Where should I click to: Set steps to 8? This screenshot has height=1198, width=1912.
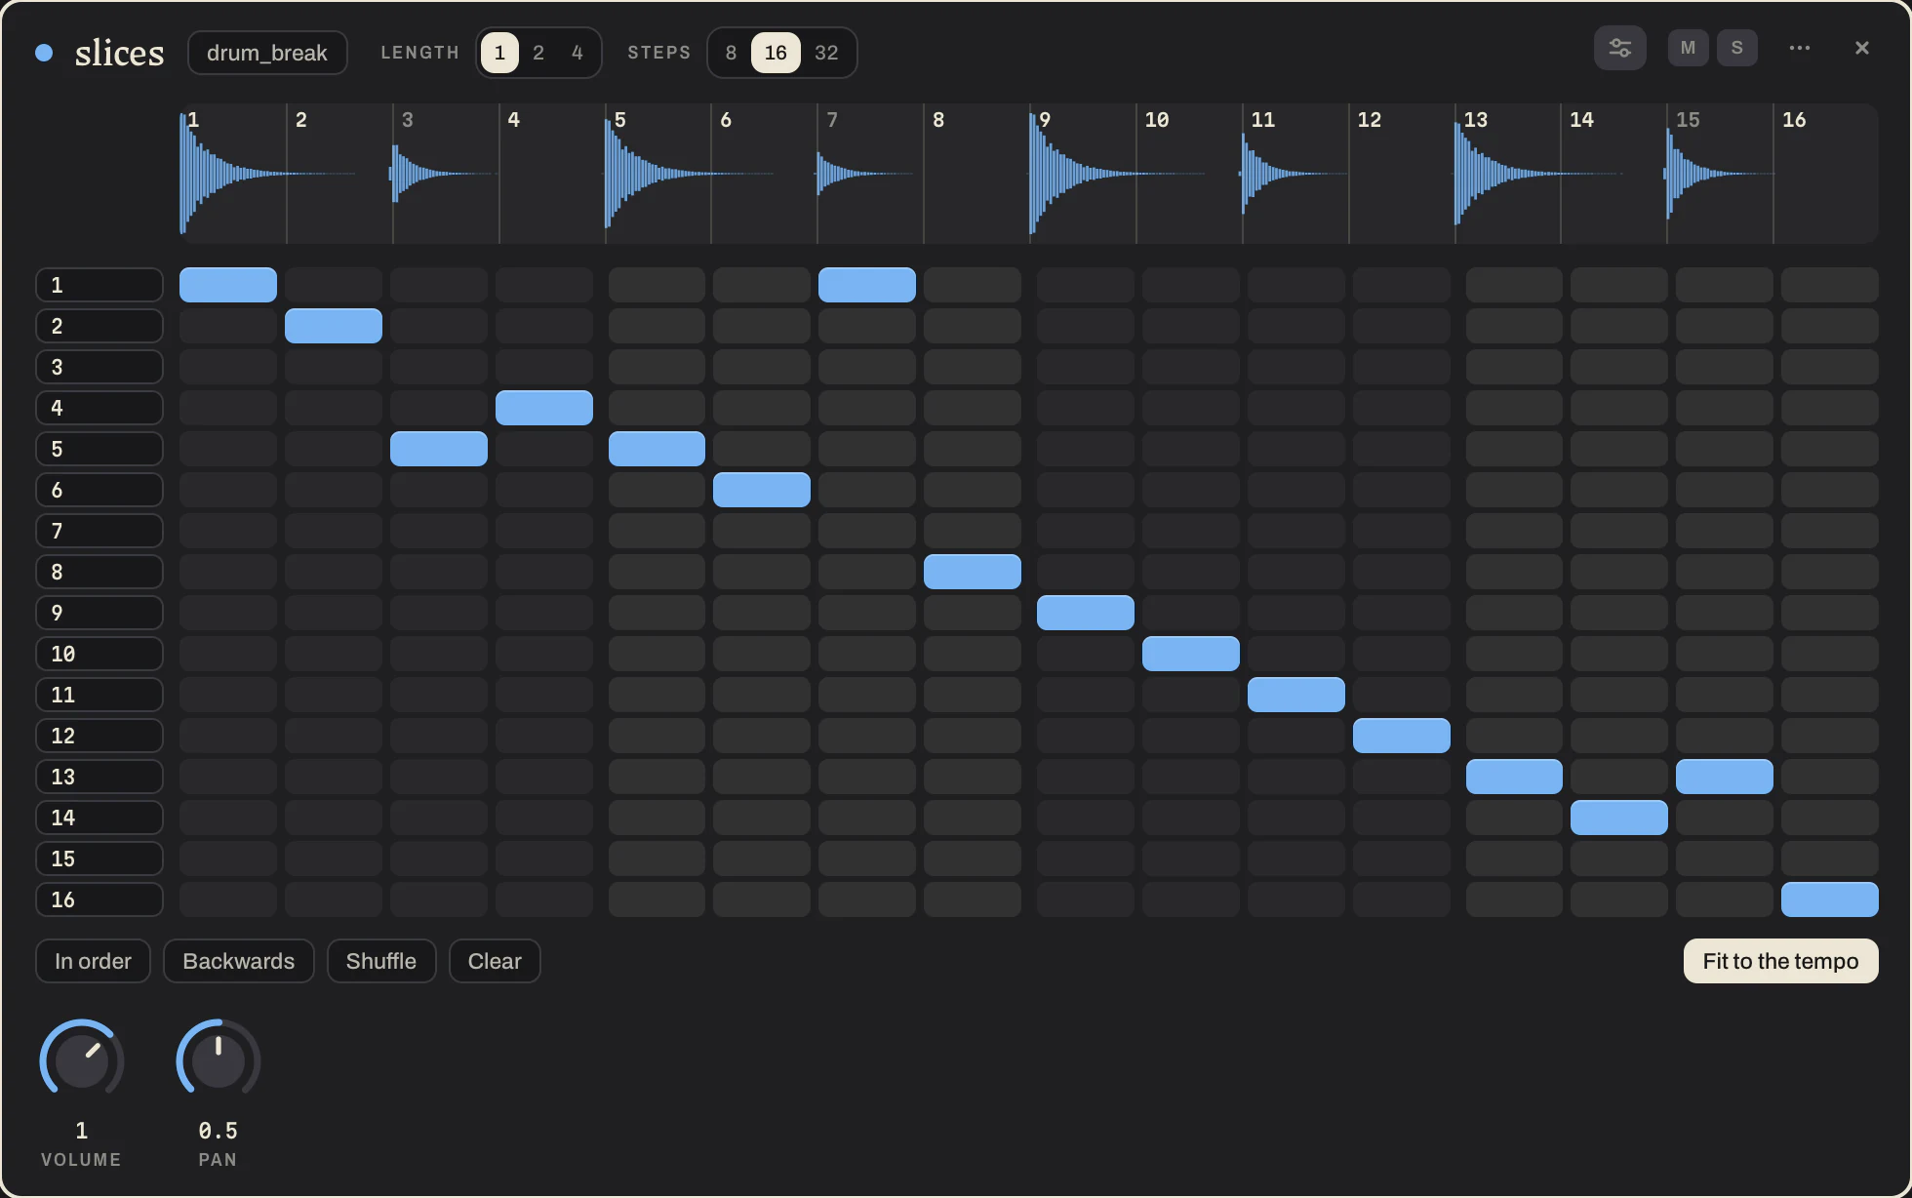click(x=731, y=53)
